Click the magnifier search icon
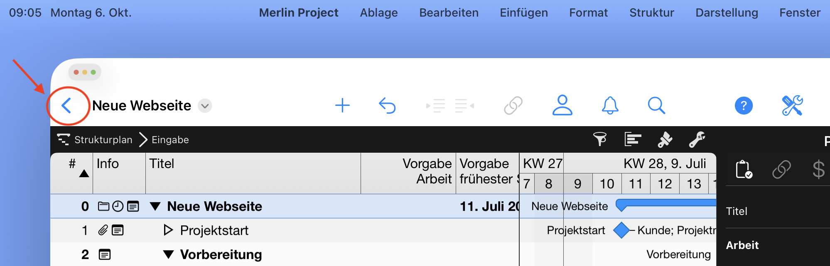 click(x=656, y=106)
